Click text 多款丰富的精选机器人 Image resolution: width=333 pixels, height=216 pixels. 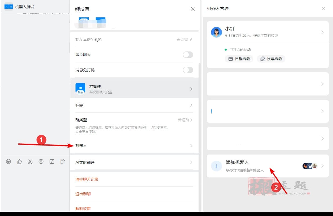(x=245, y=170)
